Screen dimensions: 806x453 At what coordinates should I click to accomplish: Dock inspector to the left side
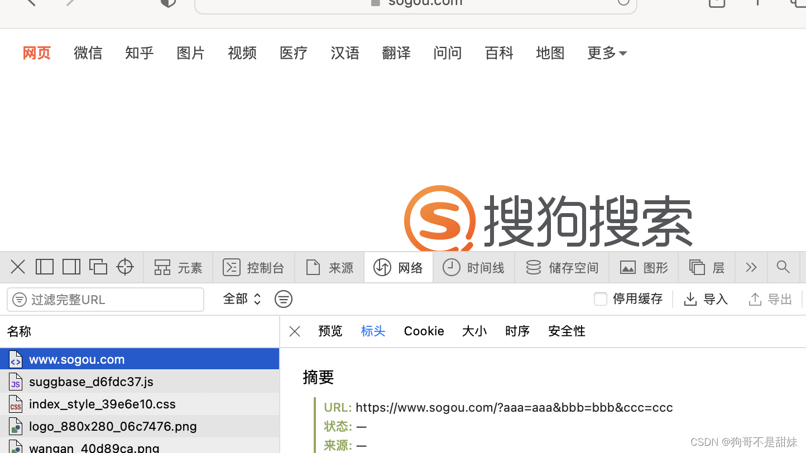pyautogui.click(x=45, y=267)
